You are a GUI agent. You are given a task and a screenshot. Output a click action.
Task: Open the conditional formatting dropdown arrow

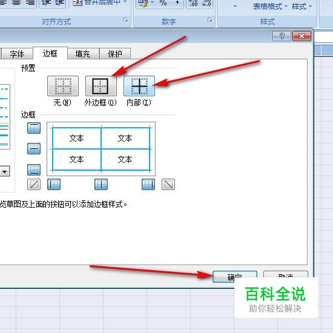235,7
